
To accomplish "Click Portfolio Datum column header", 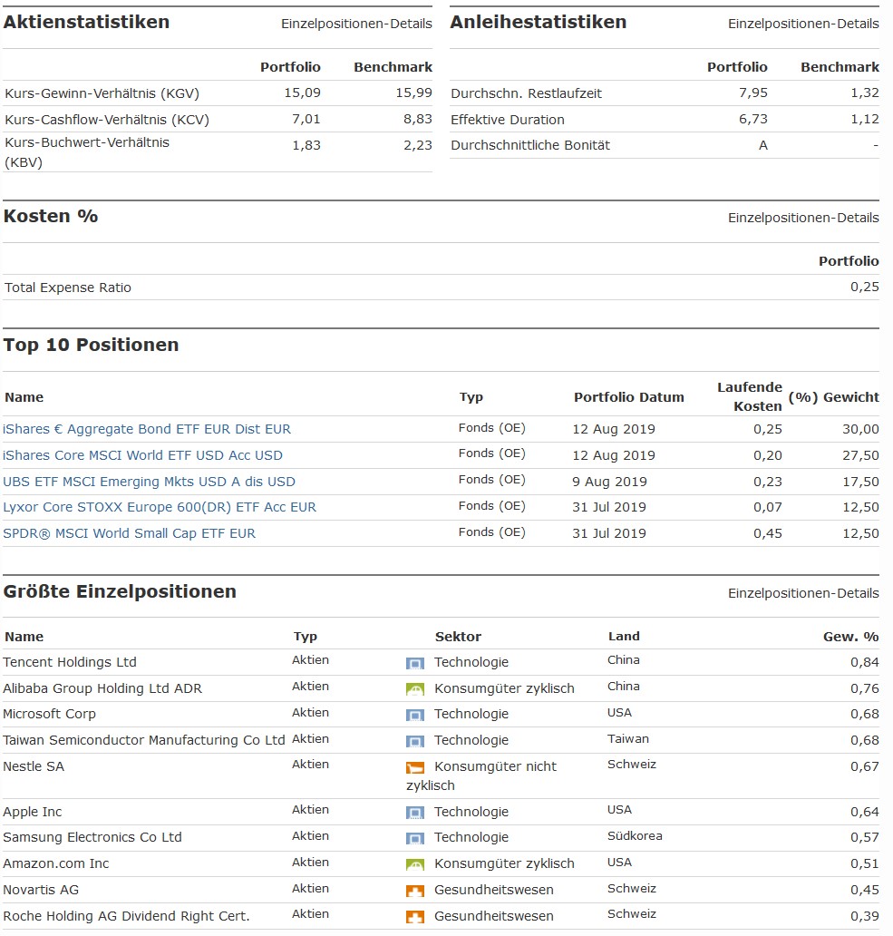I will point(629,397).
